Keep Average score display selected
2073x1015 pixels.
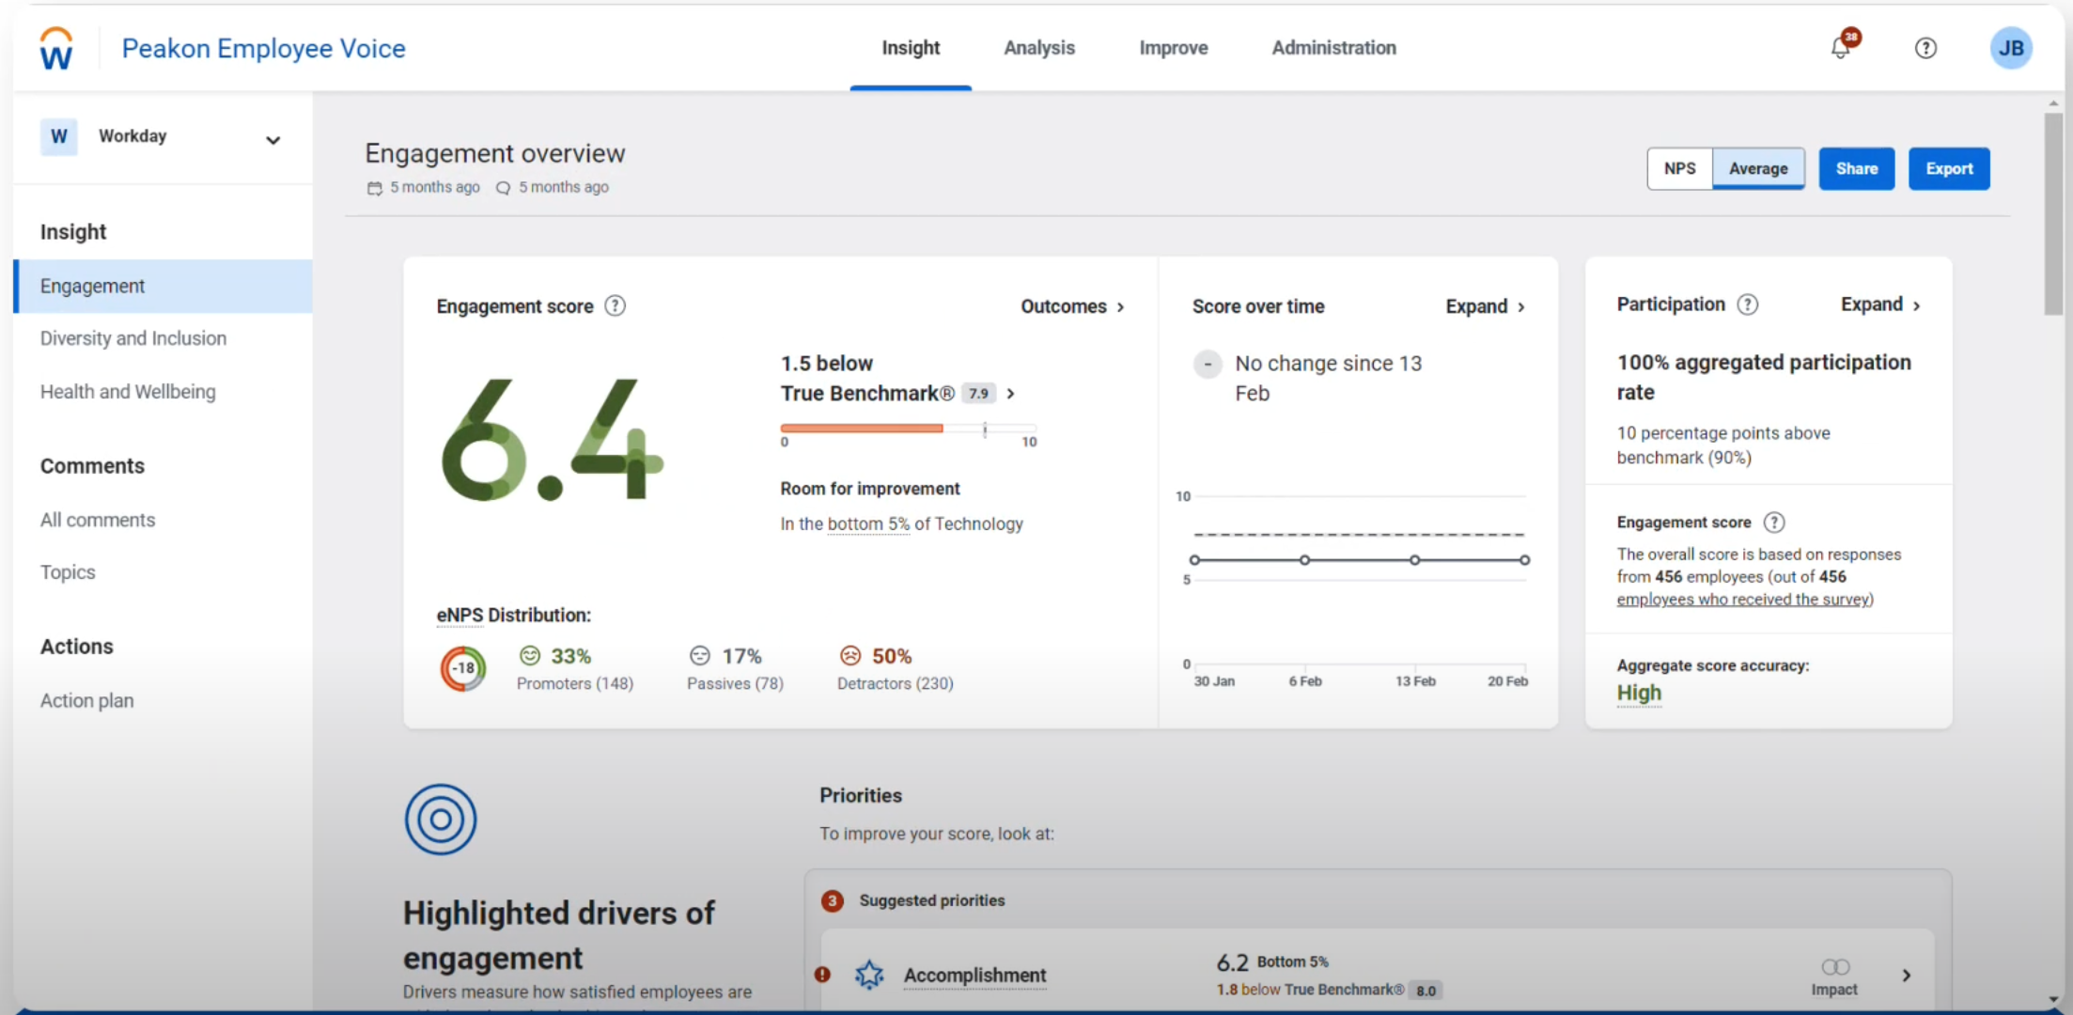coord(1758,168)
